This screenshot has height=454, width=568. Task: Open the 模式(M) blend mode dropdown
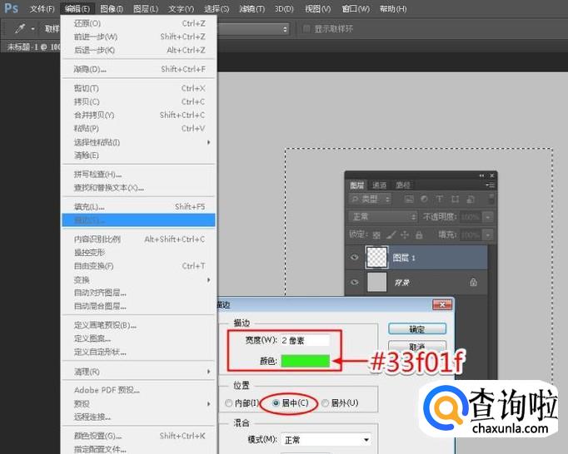(x=326, y=439)
